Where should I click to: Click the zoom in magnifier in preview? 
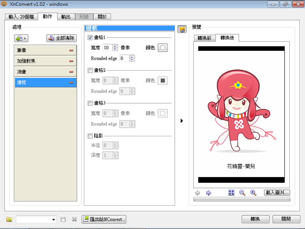(x=253, y=193)
